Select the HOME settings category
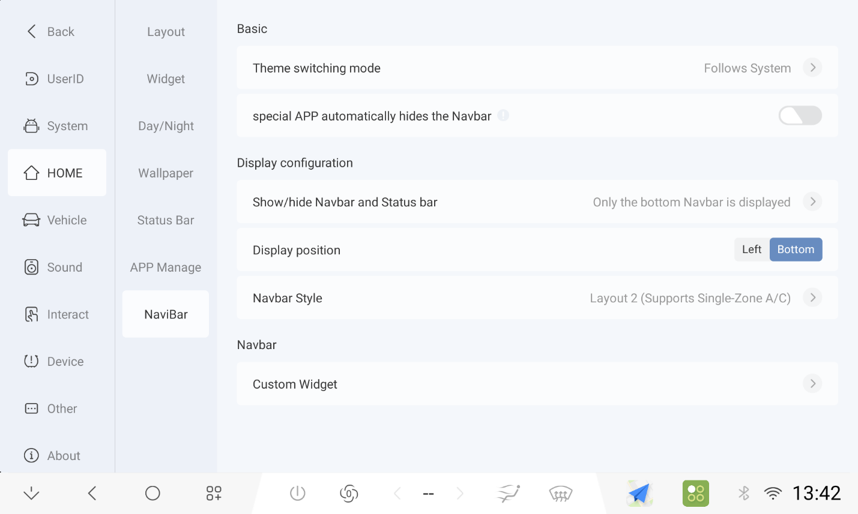858x514 pixels. point(57,173)
